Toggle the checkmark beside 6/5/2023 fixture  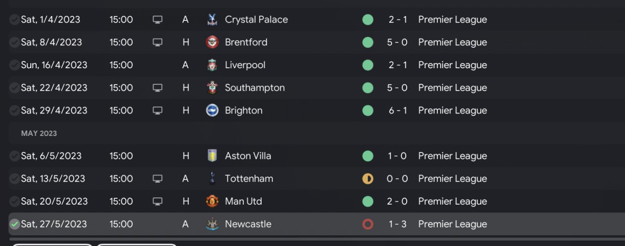point(15,156)
